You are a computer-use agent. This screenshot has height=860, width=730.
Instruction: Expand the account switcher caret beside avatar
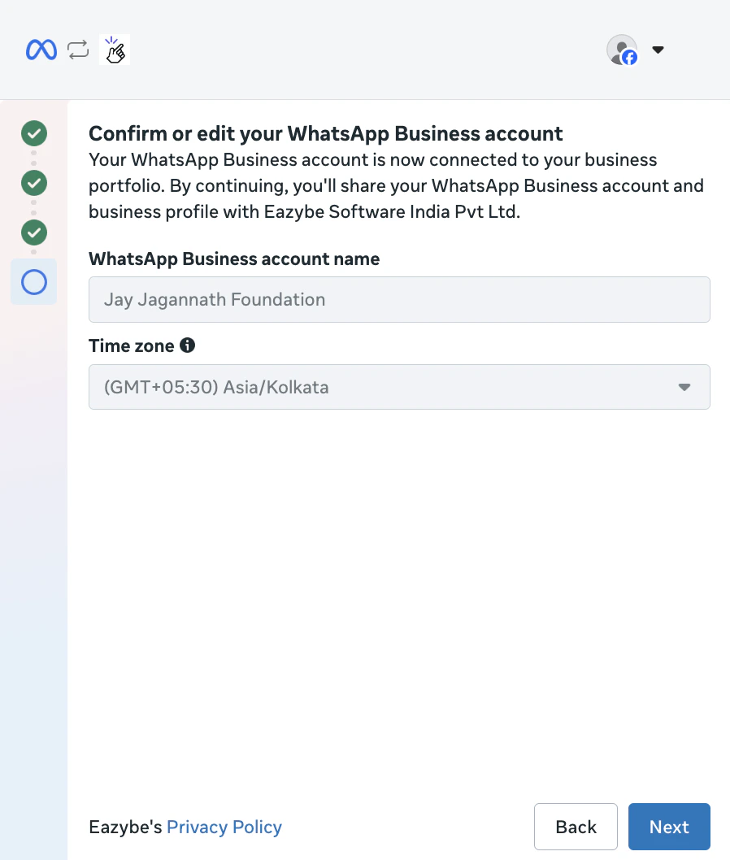658,50
